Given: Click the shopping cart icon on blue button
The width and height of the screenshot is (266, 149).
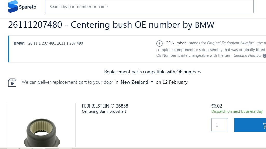Looking at the screenshot, I should pos(264,125).
